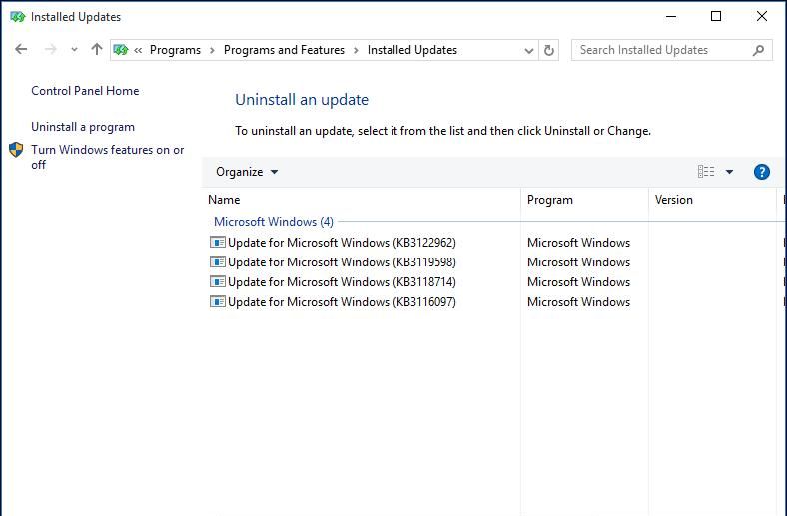The image size is (787, 516).
Task: Click Microsoft Windows program cell for KB3118714
Action: (x=578, y=282)
